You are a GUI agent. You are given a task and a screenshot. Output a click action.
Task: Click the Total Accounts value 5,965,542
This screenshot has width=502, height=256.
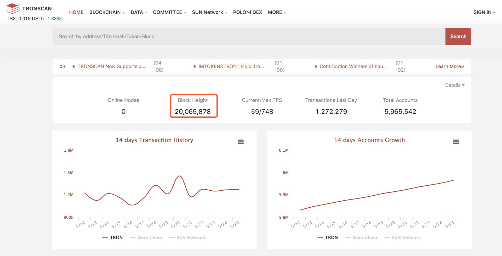point(400,112)
